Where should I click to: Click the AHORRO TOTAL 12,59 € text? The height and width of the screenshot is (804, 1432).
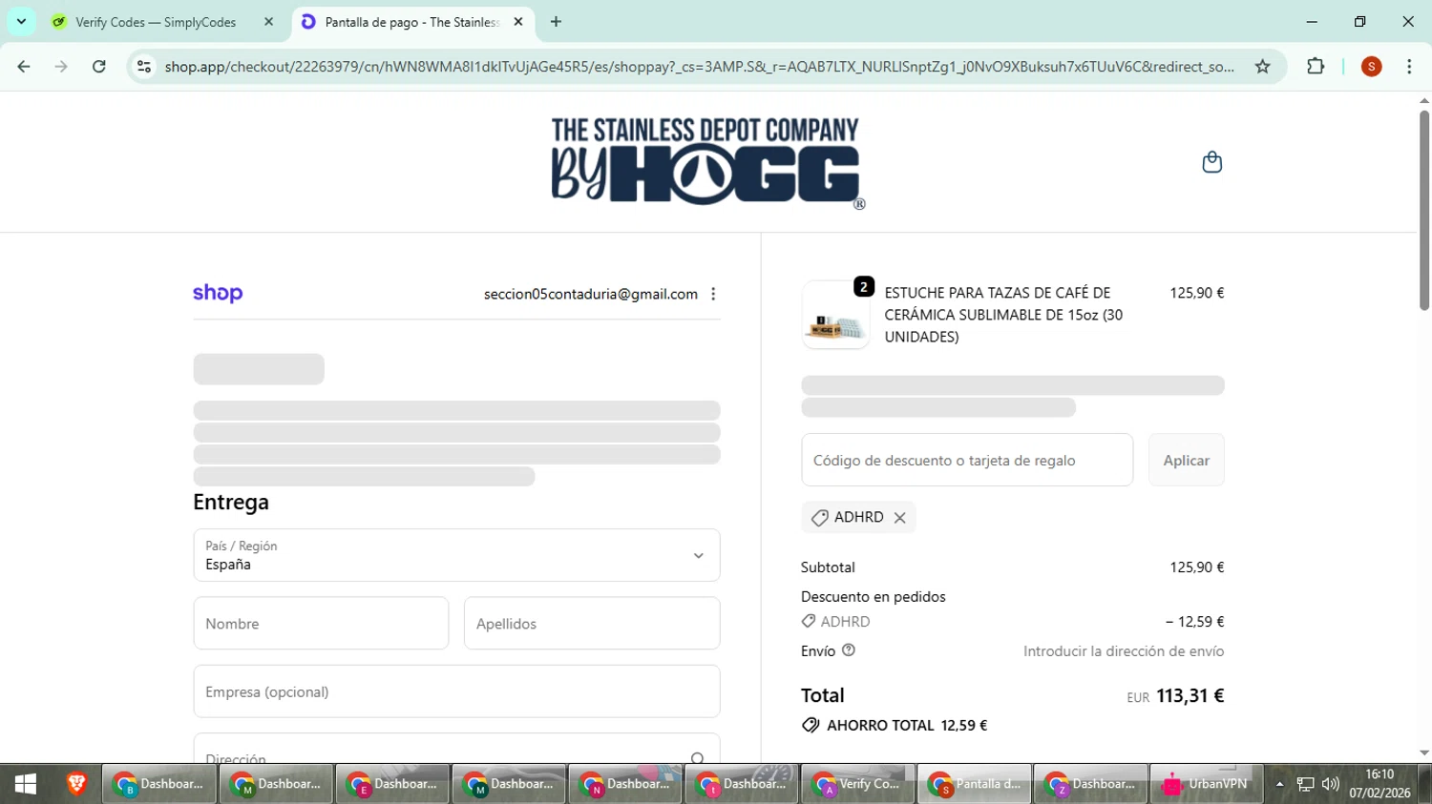907,726
